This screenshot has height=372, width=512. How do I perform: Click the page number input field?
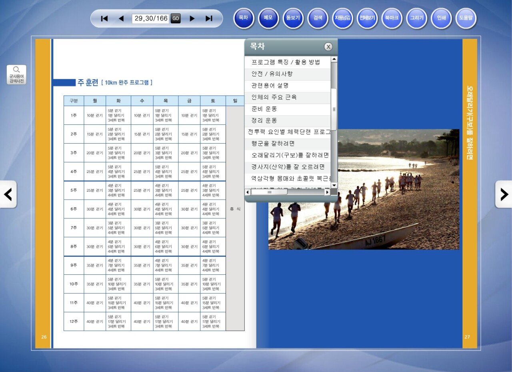[x=150, y=18]
